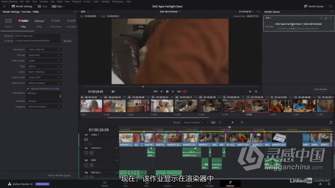Choose the Custom render preset
This screenshot has width=335, height=188.
pyautogui.click(x=8, y=21)
